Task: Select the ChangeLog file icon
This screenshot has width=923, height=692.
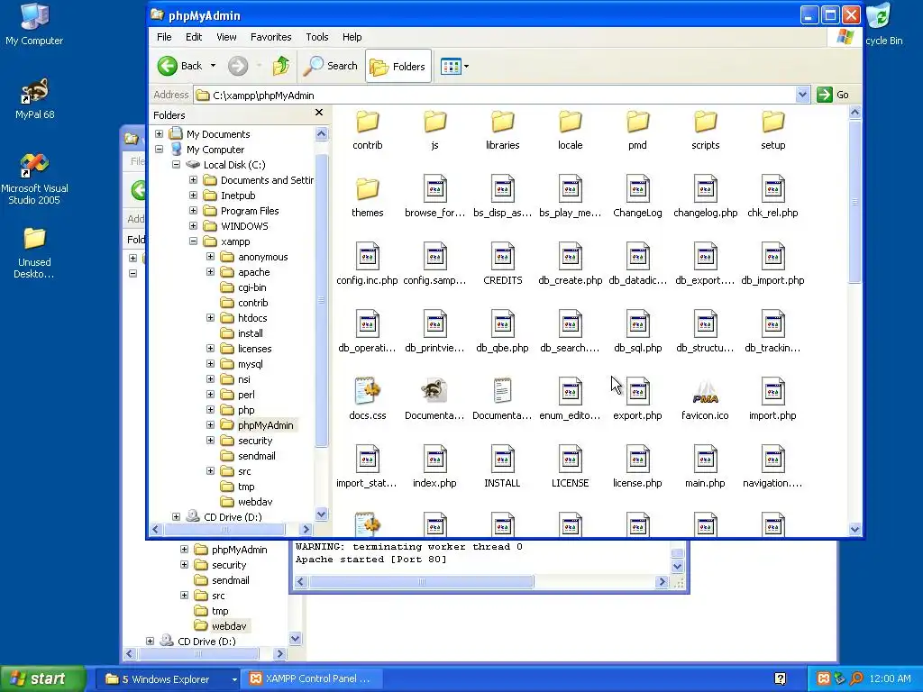Action: tap(637, 188)
